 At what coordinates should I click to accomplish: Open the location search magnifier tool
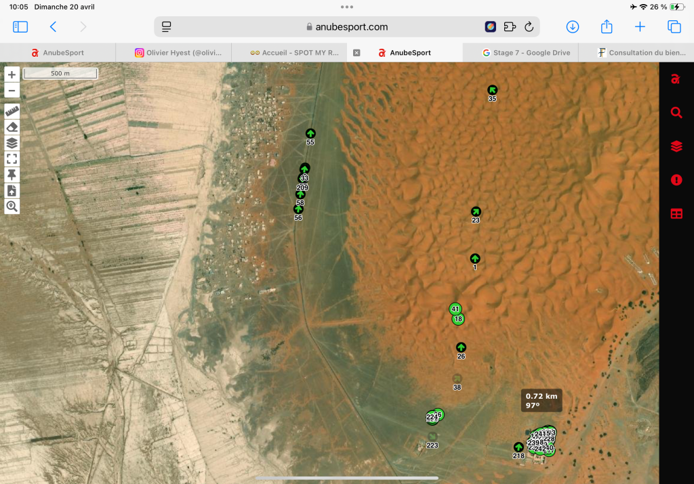(12, 206)
